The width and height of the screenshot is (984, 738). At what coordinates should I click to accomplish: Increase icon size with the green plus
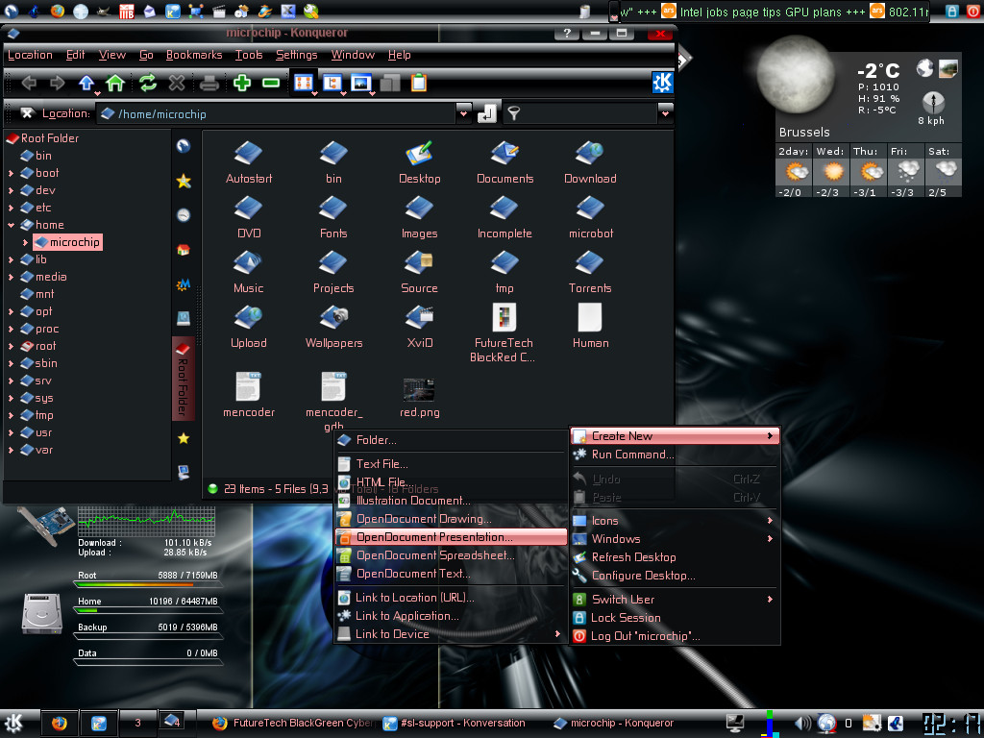click(x=242, y=83)
